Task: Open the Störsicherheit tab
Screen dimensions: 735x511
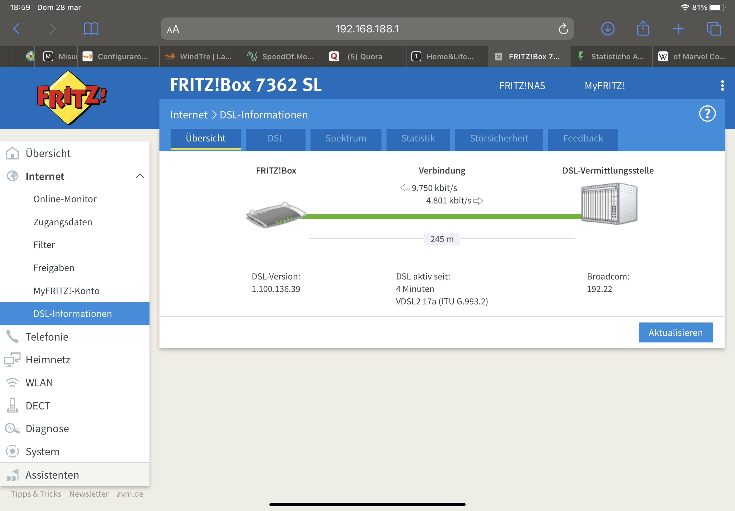Action: [x=499, y=138]
